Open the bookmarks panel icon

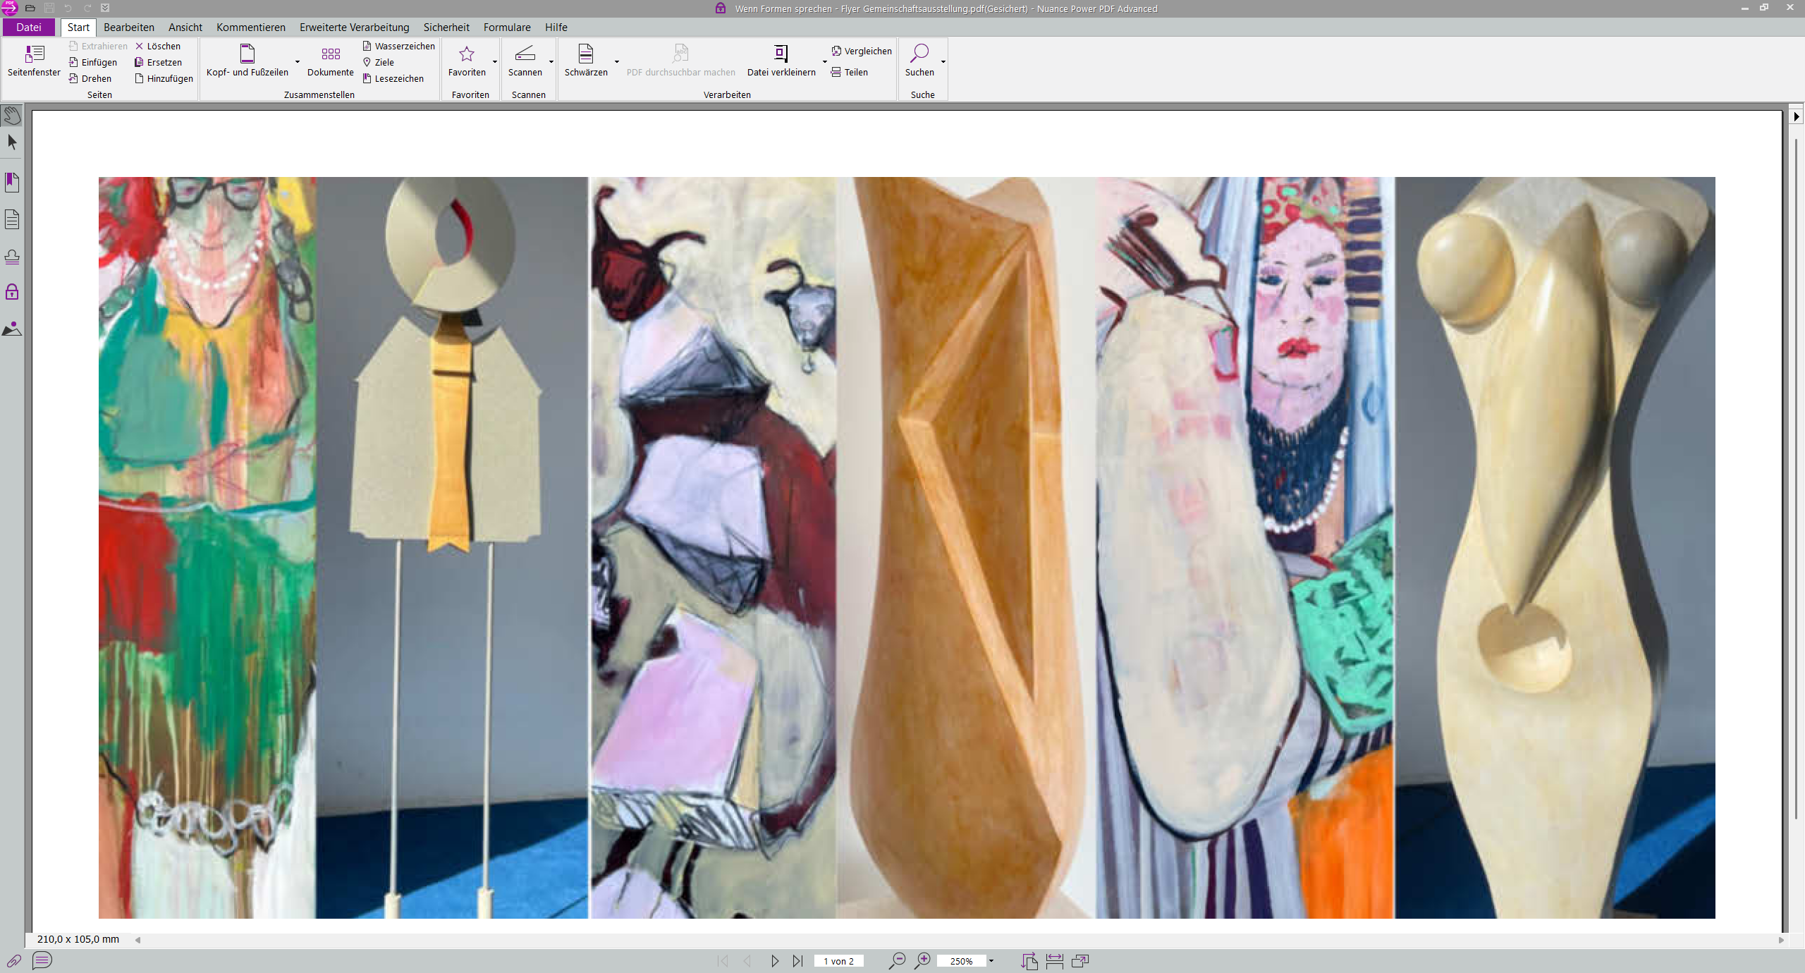point(12,183)
